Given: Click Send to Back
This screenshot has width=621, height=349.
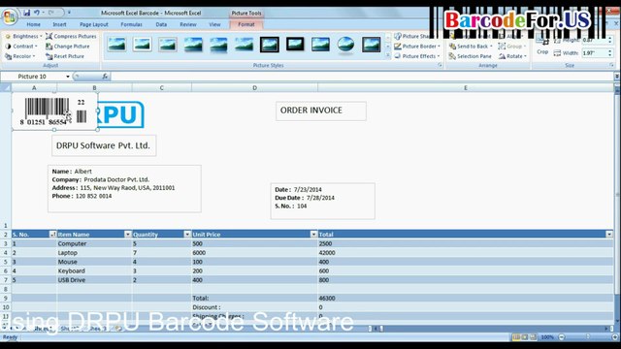Looking at the screenshot, I should click(x=470, y=47).
